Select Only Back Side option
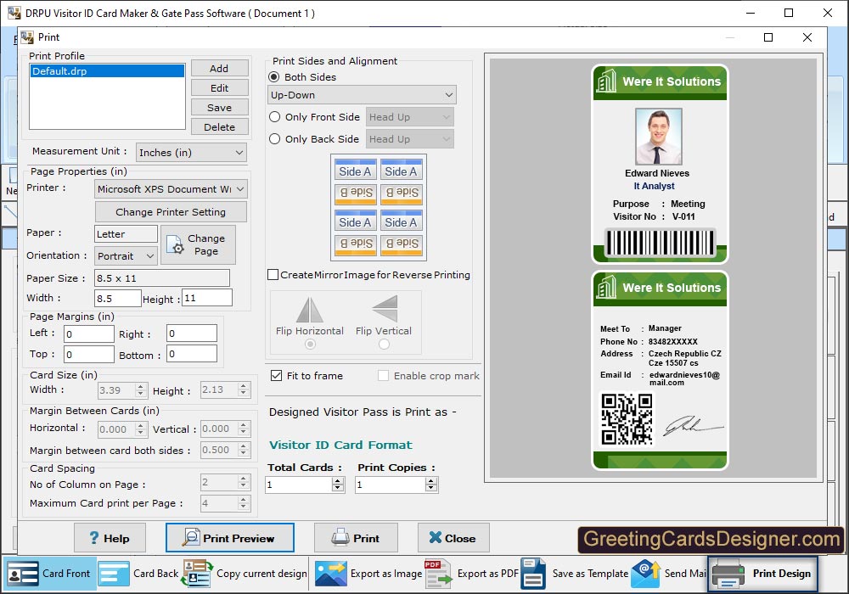This screenshot has height=594, width=849. [x=275, y=139]
